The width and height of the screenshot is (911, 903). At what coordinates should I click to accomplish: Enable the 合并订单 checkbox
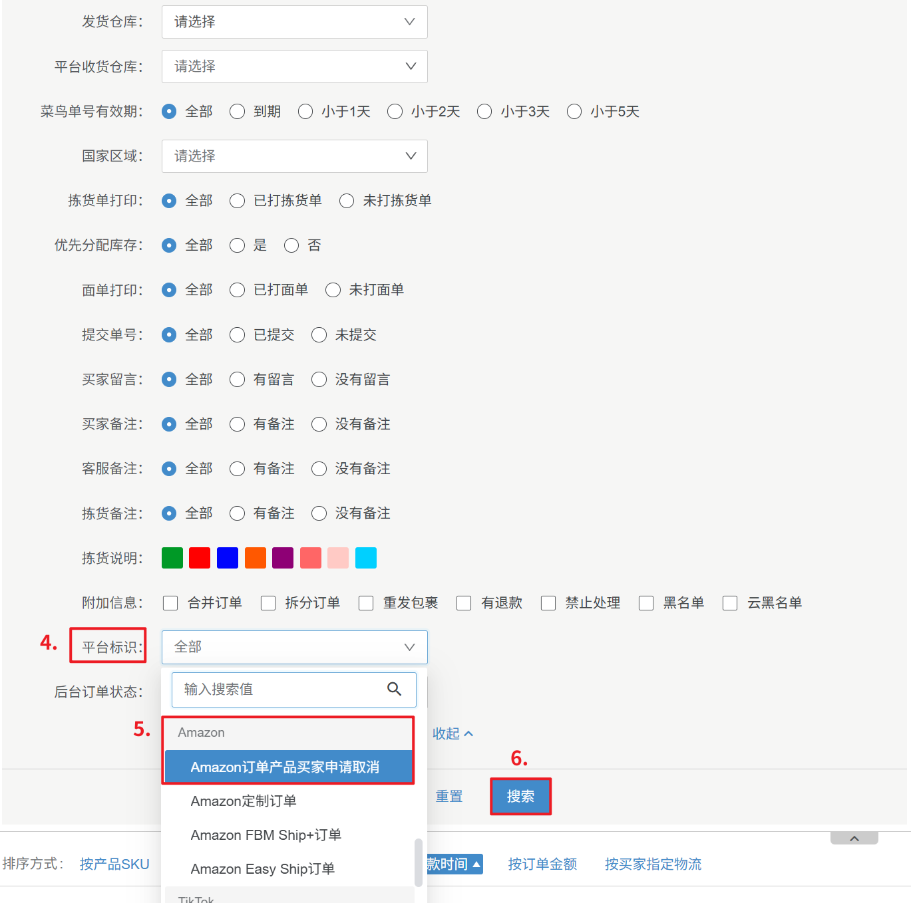(x=171, y=603)
